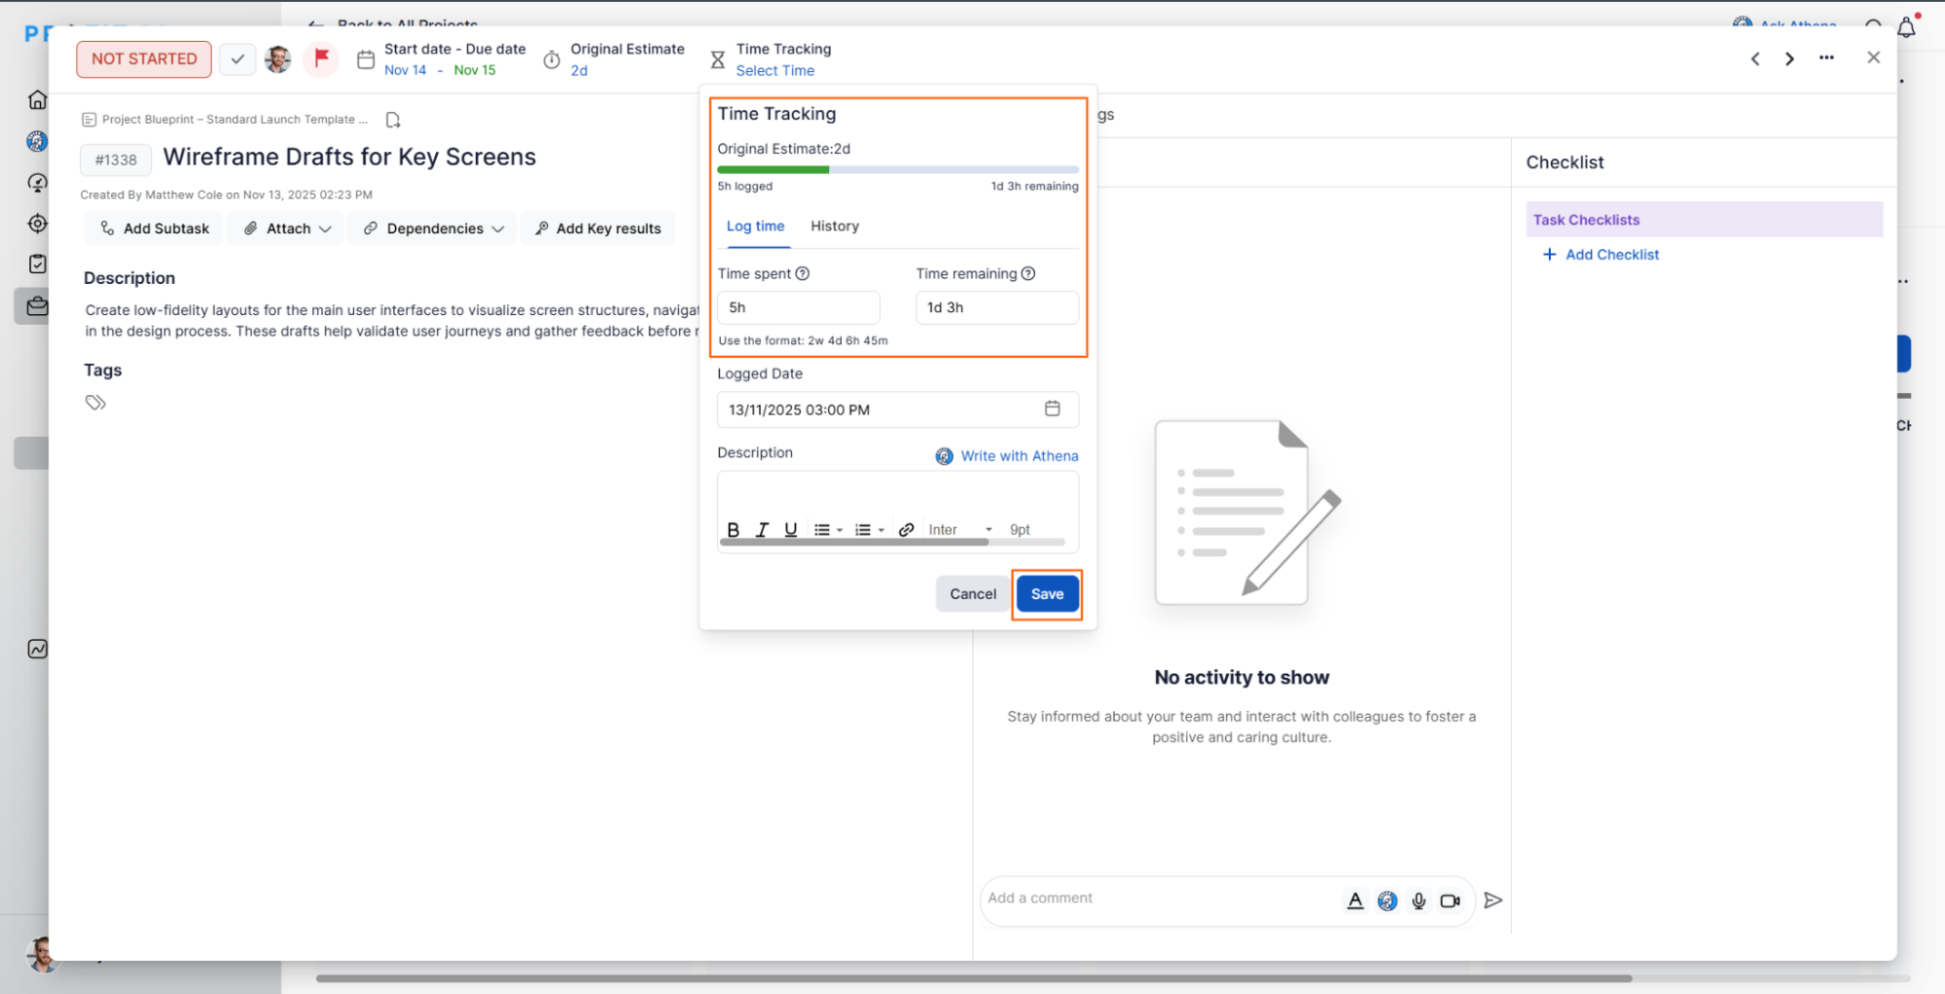Screen dimensions: 1945x994
Task: Expand bullet list style dropdown arrow
Action: coord(840,530)
